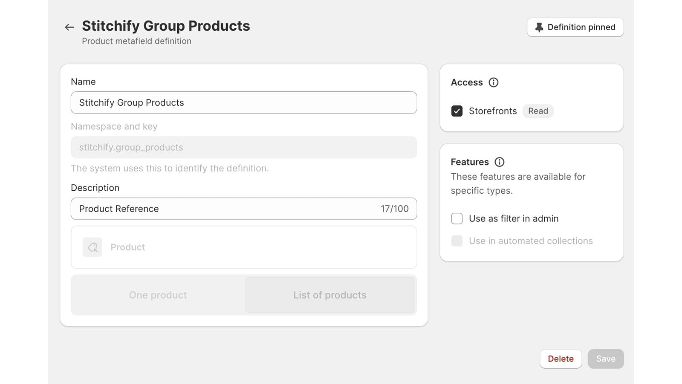The width and height of the screenshot is (682, 384).
Task: Click the back arrow beside the page title
Action: coord(69,27)
